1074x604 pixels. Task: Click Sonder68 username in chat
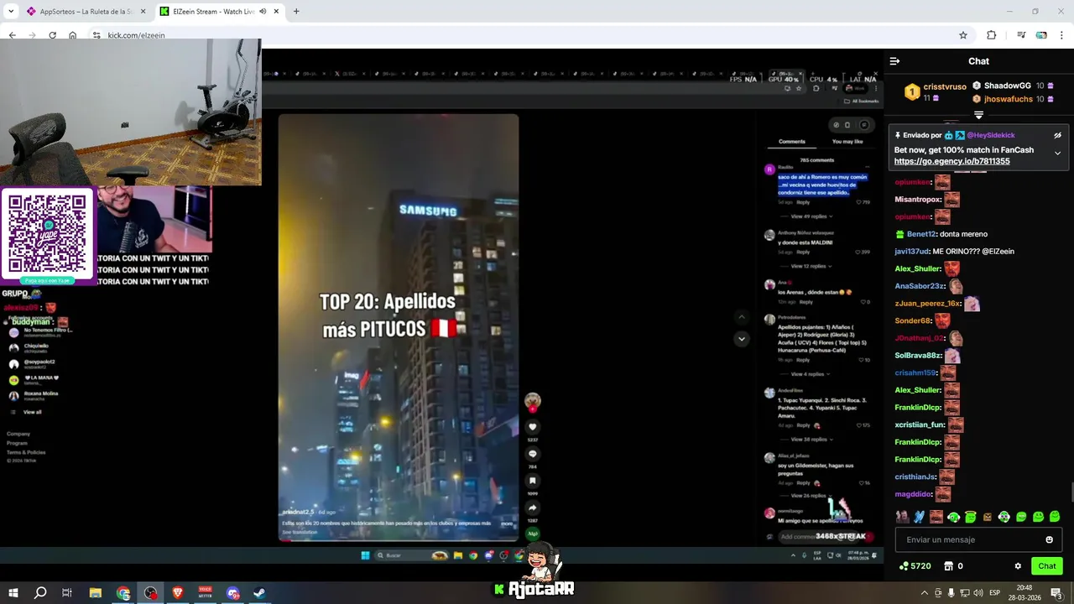click(913, 320)
